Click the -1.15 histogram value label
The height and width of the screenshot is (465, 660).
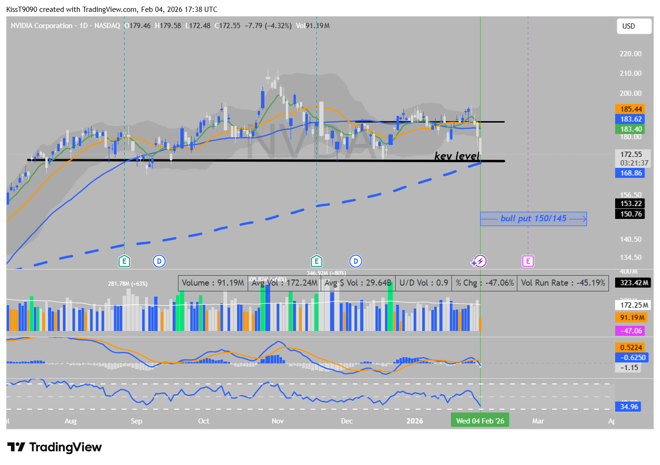point(629,368)
